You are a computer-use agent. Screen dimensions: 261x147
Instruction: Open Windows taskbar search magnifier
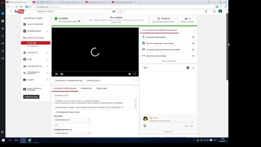tap(10, 140)
